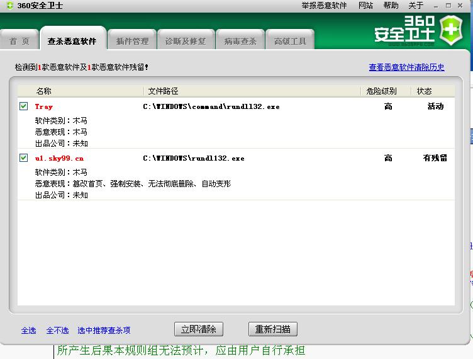Uncheck the u1.sky99.cn checkbox
Image resolution: width=473 pixels, height=359 pixels.
(x=23, y=157)
